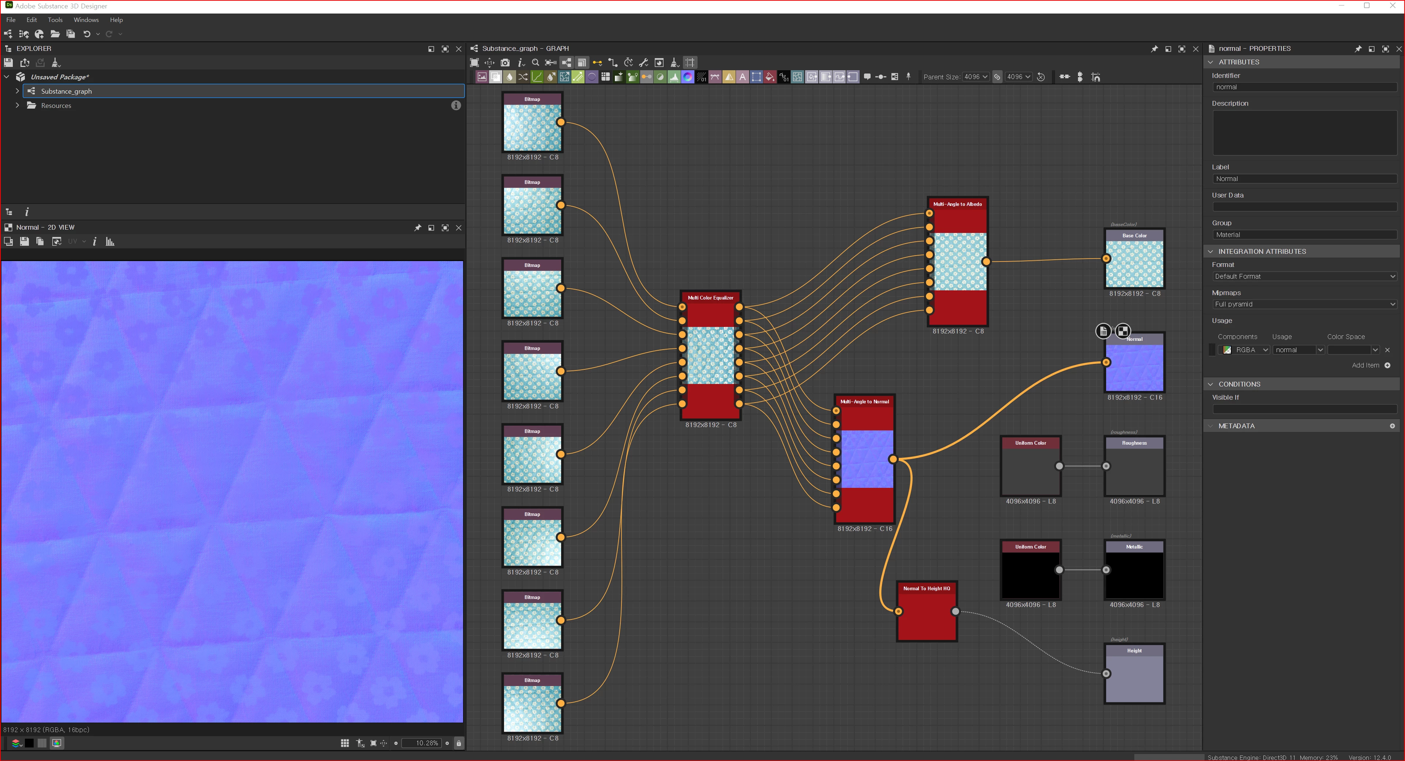Click the black background color swatch in 2D view

pyautogui.click(x=30, y=743)
